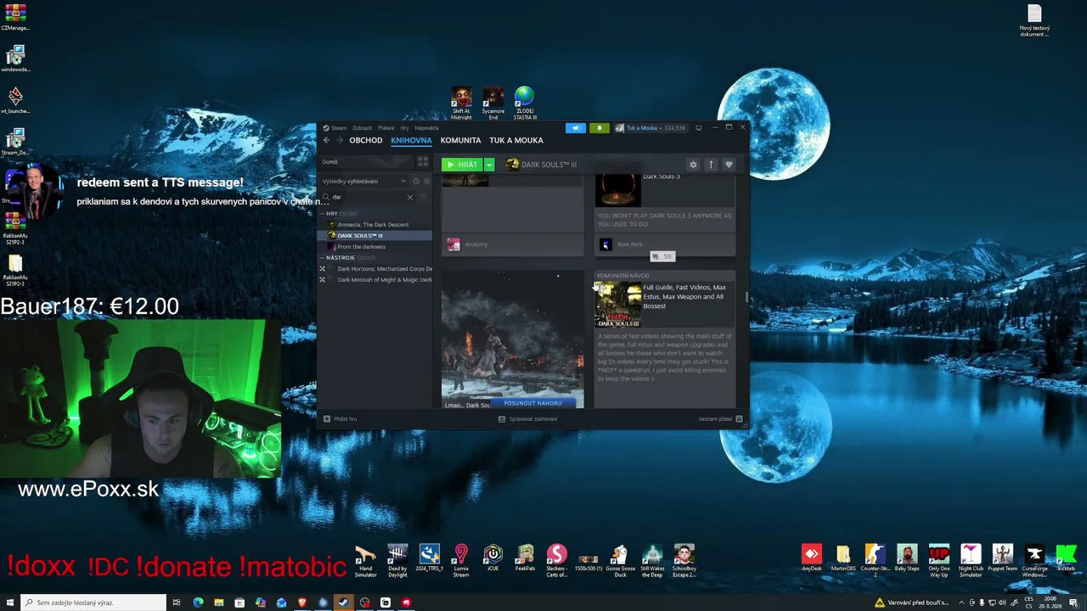Clear the library search text
Image resolution: width=1087 pixels, height=611 pixels.
point(409,197)
